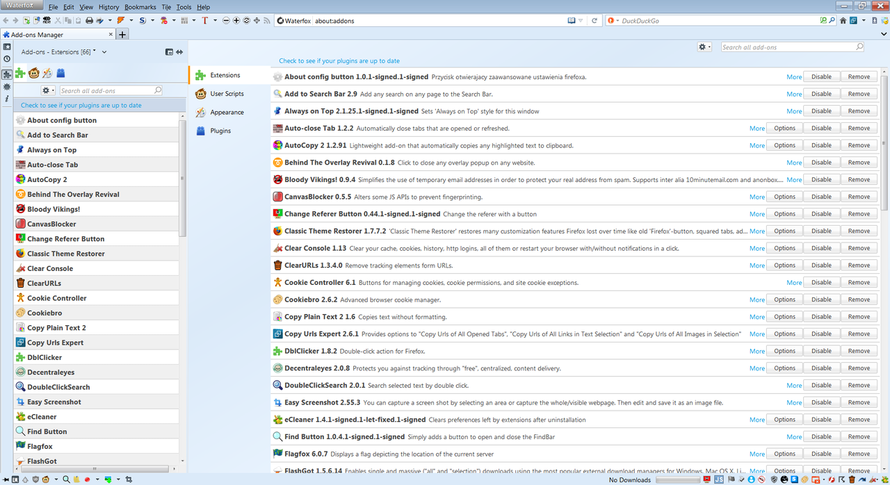Click More link for Bloody Vikings!

tap(794, 180)
